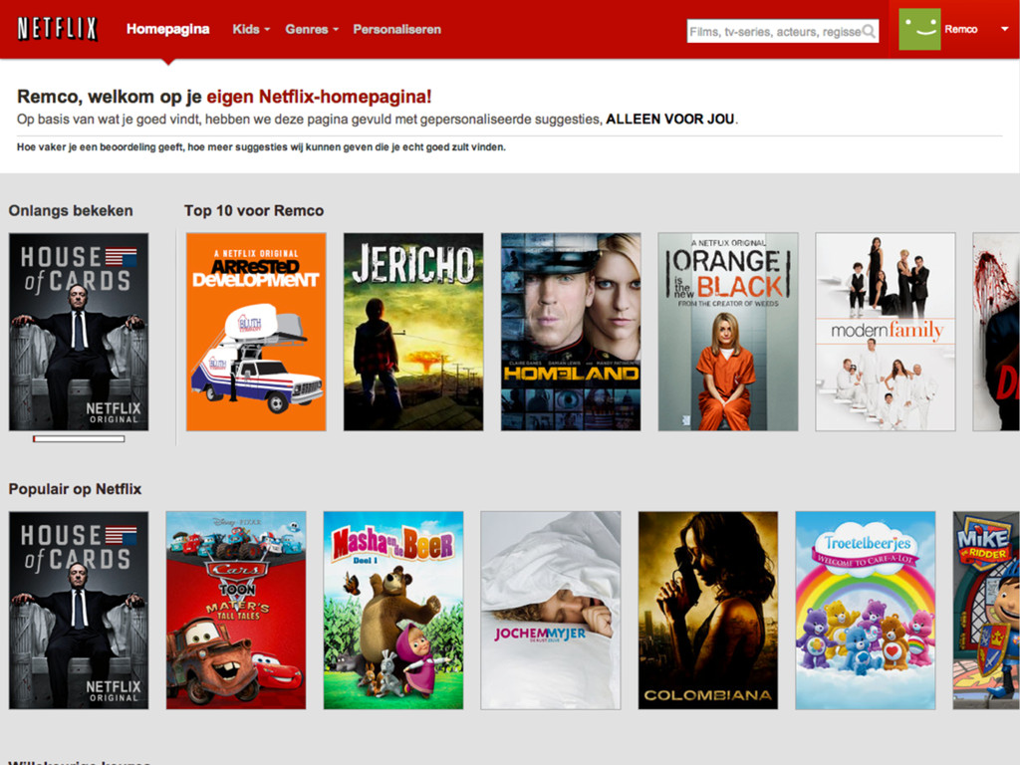Open Orange is the New Black poster
This screenshot has width=1020, height=765.
click(x=728, y=332)
